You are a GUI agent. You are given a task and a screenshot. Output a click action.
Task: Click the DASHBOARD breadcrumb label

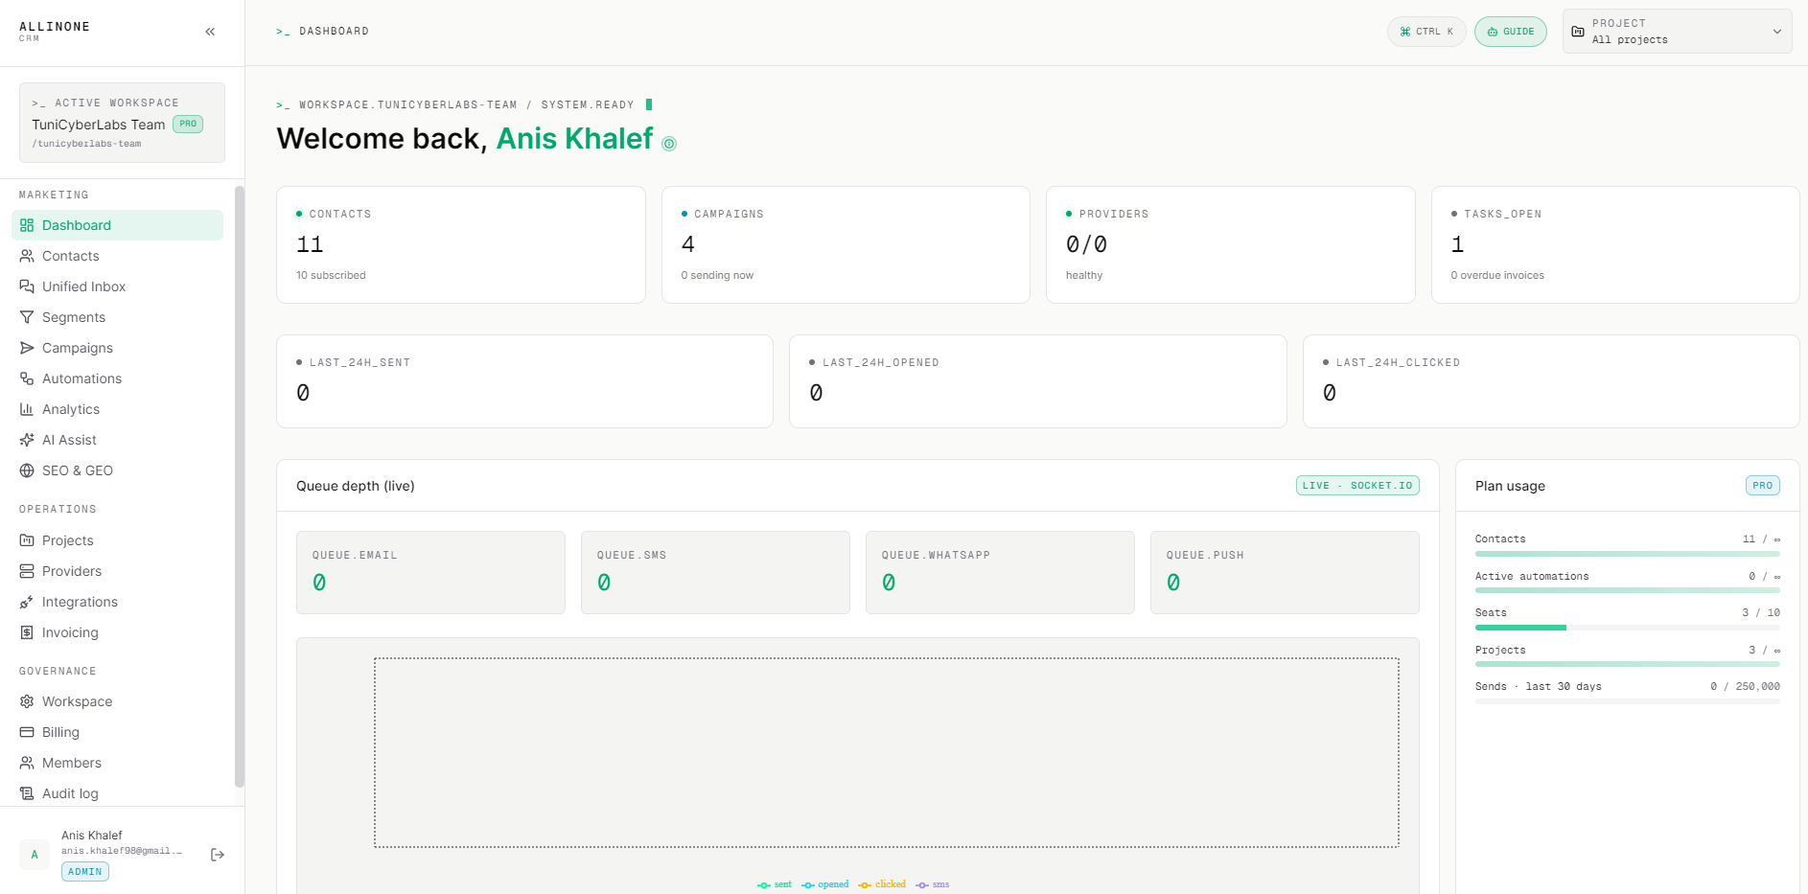pos(334,32)
